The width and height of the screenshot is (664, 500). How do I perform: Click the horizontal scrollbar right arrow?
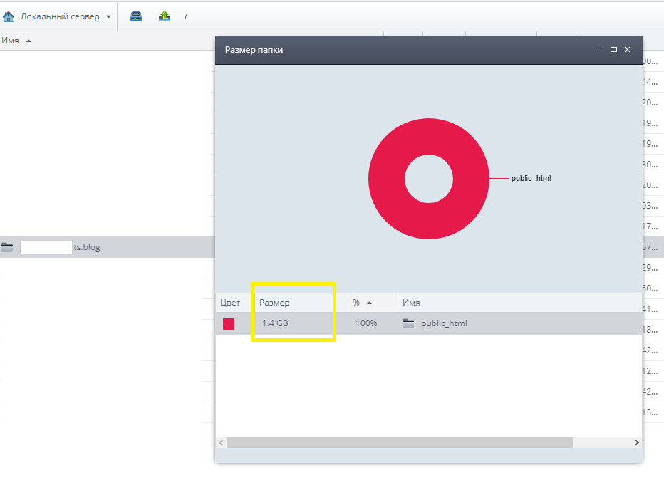point(636,442)
